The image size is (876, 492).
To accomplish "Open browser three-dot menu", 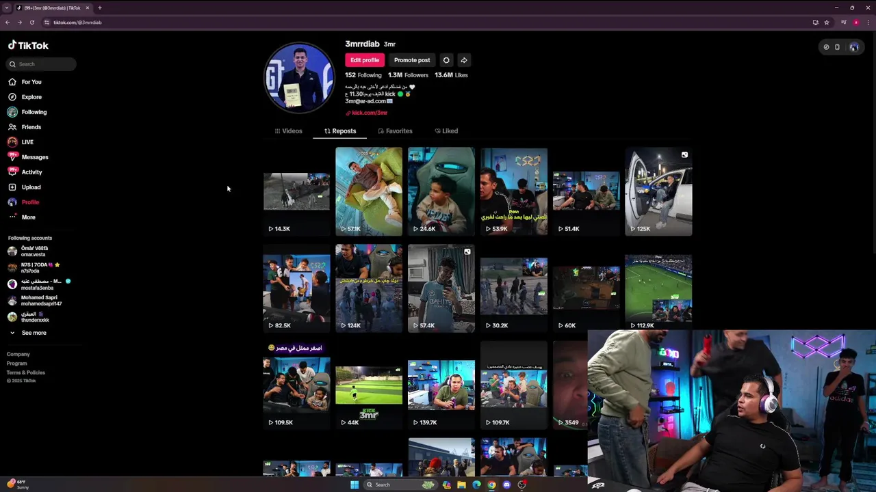I will pyautogui.click(x=868, y=23).
